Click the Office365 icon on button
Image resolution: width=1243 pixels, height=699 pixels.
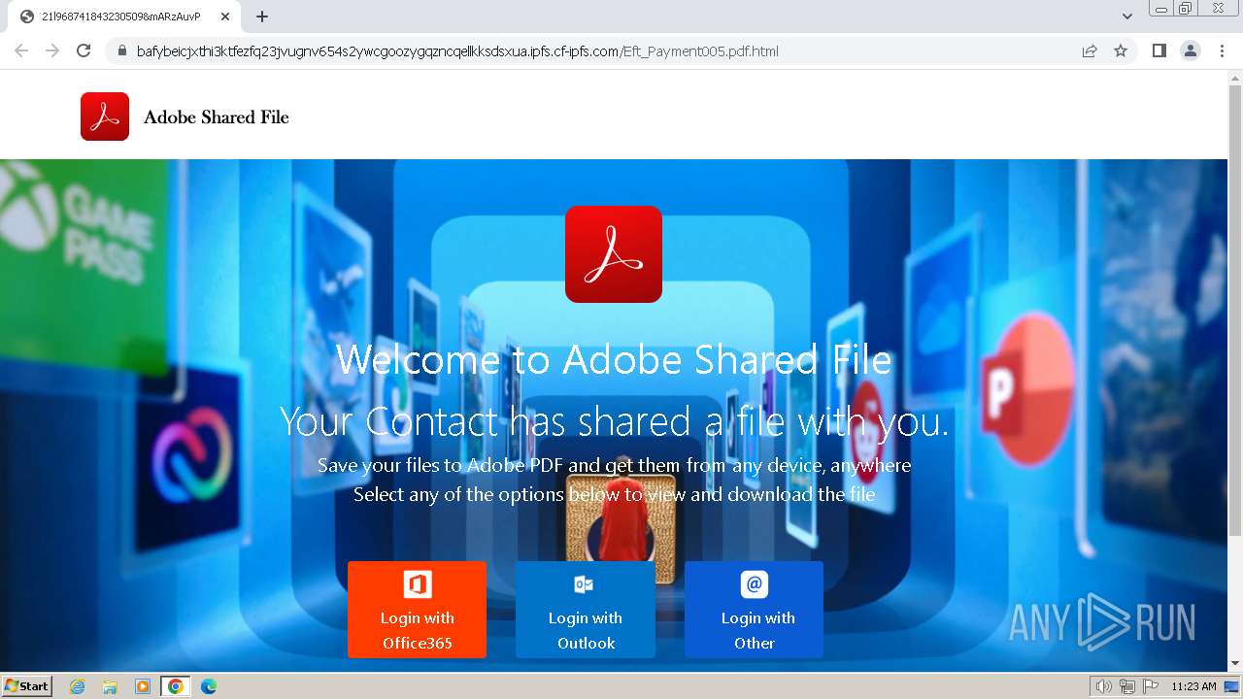tap(418, 584)
